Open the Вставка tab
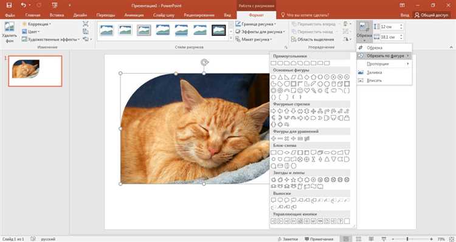The width and height of the screenshot is (456, 242). 57,15
